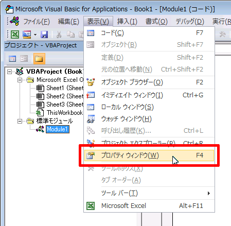Select Sheet1 in project tree
Viewport: 231px width, 226px height.
[65, 88]
